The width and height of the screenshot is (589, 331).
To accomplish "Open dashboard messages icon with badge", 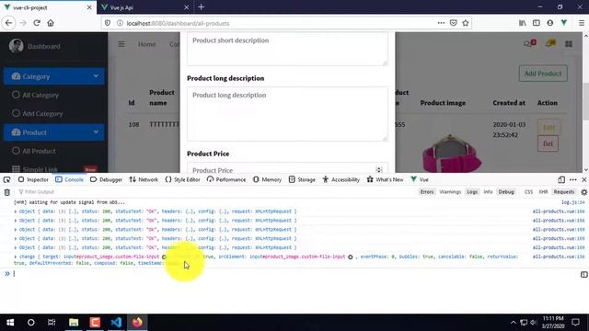I will [x=530, y=43].
